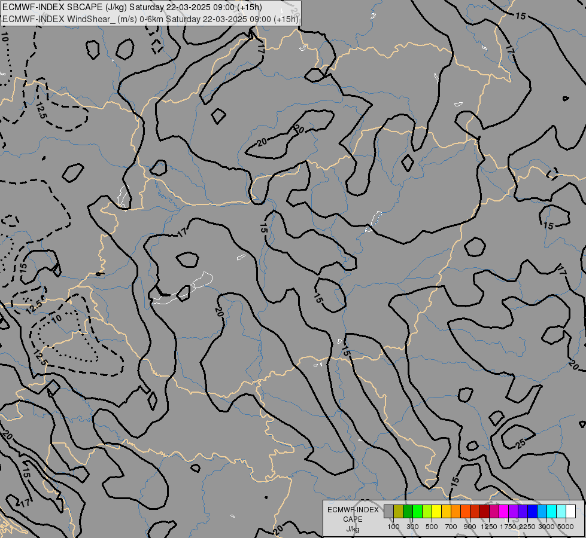Click the olive CAPE legend swatch
This screenshot has height=538, width=586.
(399, 511)
